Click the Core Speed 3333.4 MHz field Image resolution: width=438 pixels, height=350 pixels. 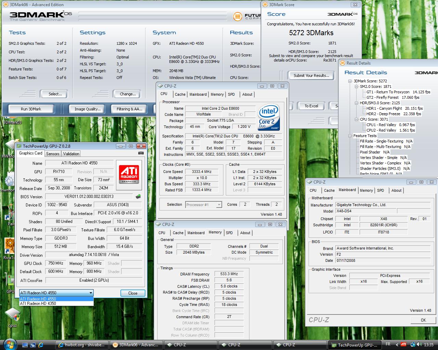(x=202, y=172)
